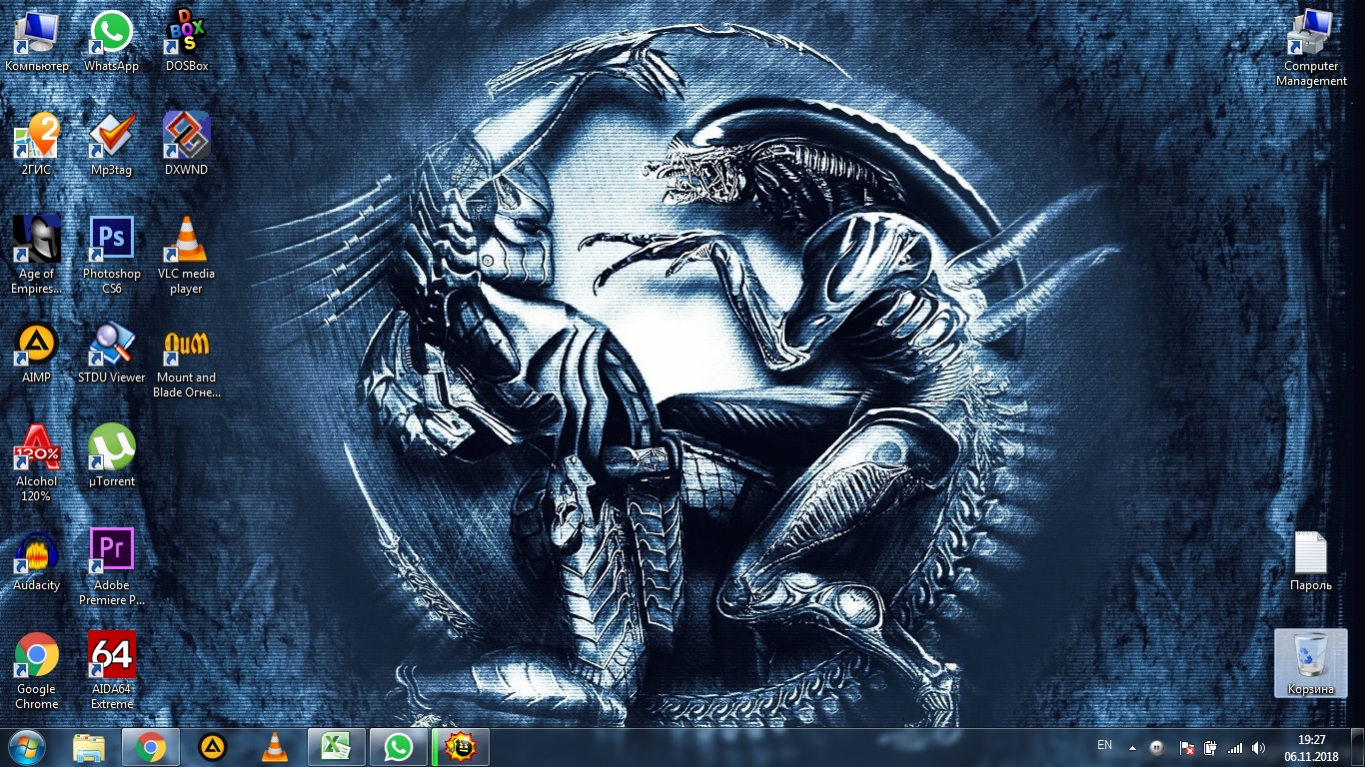
Task: Open Windows Explorer from the taskbar
Action: 89,747
